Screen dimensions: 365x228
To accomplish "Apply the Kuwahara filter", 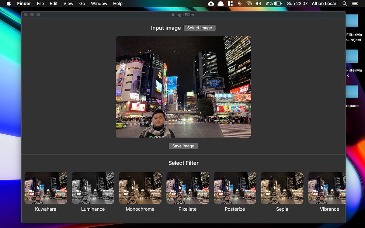I will (x=45, y=188).
